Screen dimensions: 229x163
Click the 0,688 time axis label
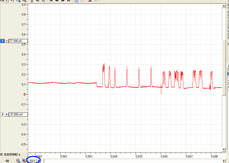pos(214,156)
